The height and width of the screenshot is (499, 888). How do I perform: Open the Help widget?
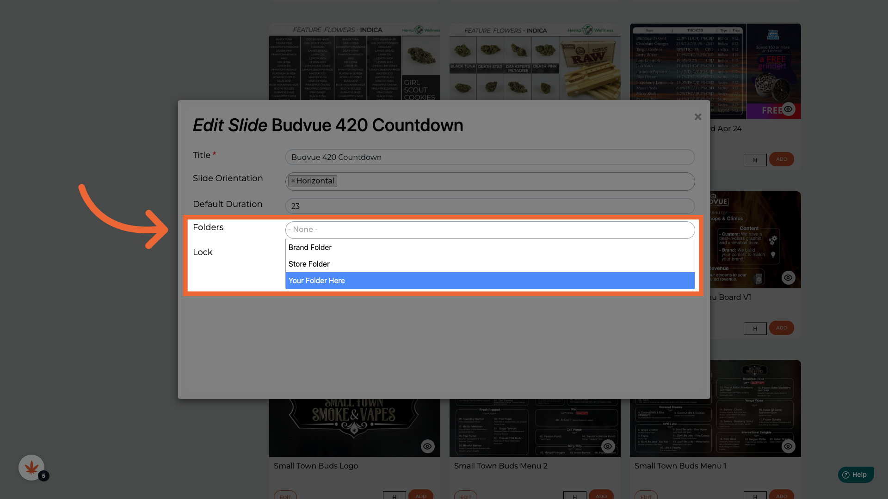pyautogui.click(x=856, y=475)
